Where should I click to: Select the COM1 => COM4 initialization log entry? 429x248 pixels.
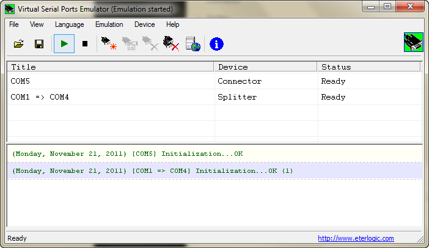click(153, 170)
